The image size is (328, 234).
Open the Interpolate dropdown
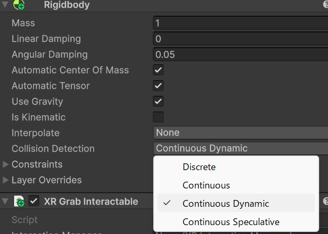241,133
